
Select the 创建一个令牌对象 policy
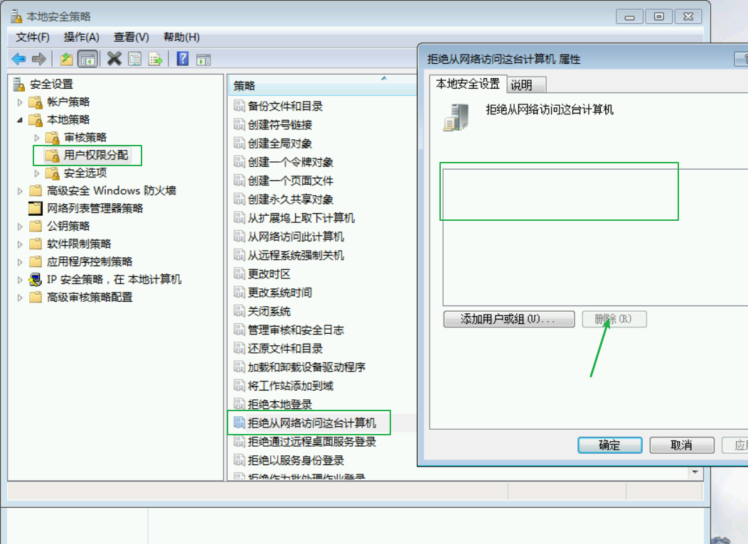[291, 162]
